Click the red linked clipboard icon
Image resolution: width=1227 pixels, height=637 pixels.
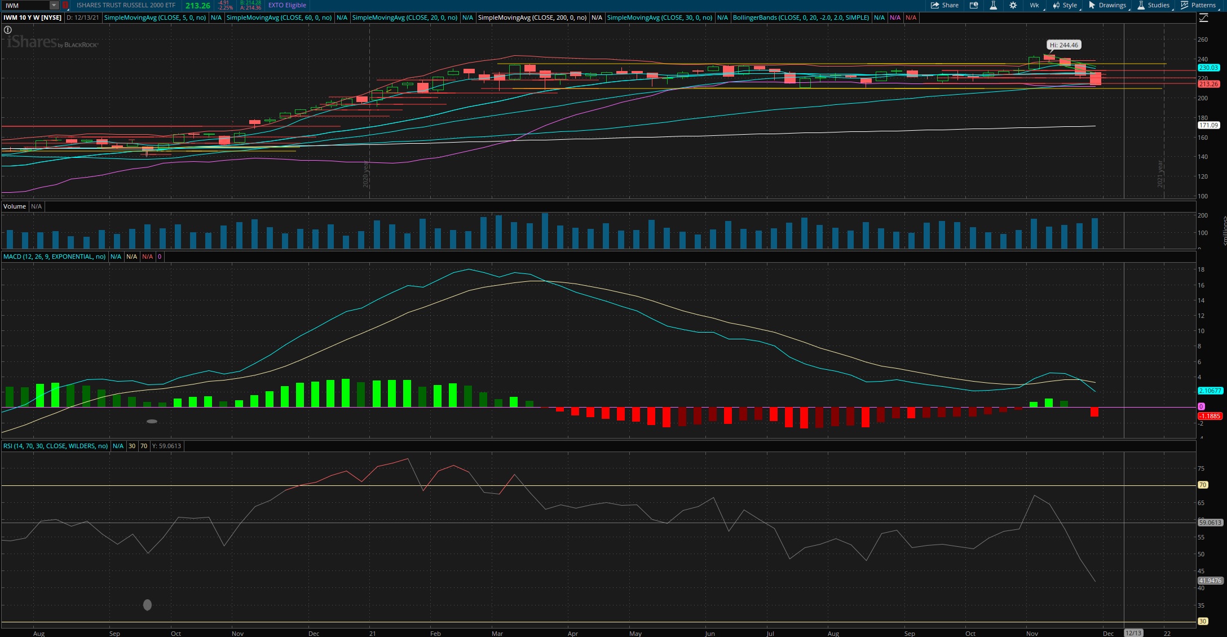[65, 5]
